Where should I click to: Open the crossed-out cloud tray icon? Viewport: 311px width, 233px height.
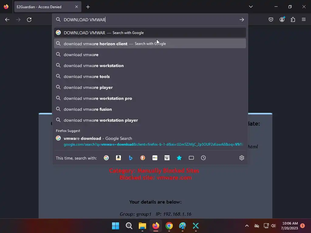click(x=257, y=226)
